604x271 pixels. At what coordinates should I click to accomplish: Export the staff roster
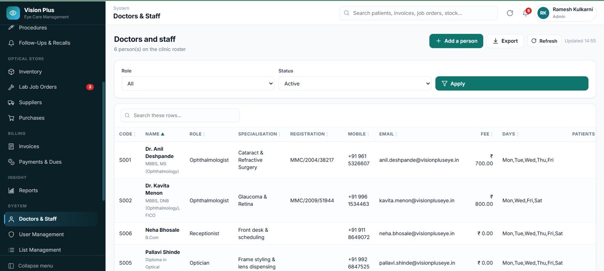505,41
